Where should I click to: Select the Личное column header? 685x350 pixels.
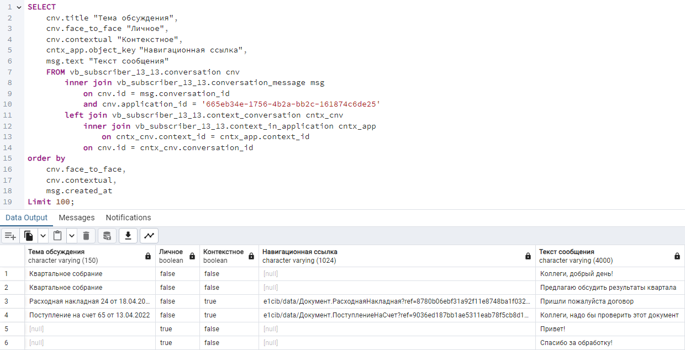click(177, 256)
